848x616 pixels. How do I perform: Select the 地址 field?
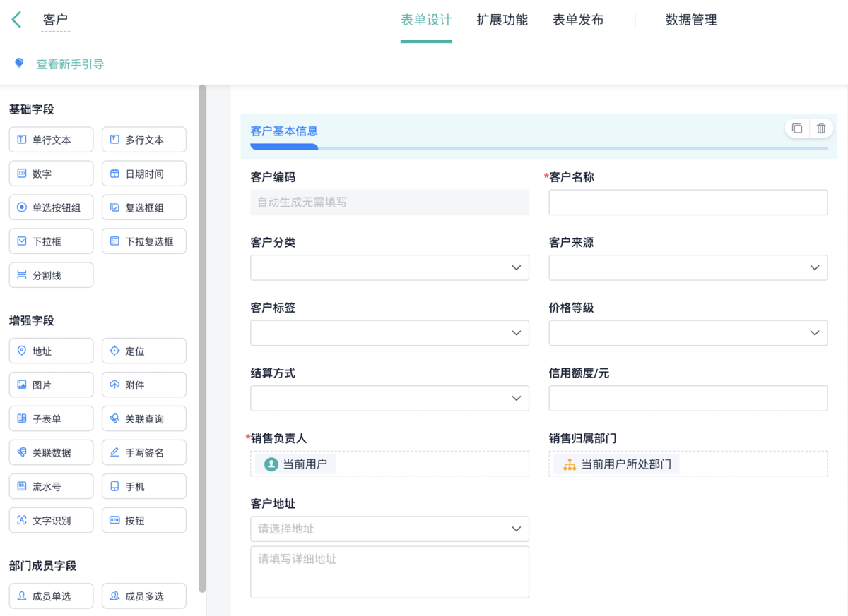51,351
